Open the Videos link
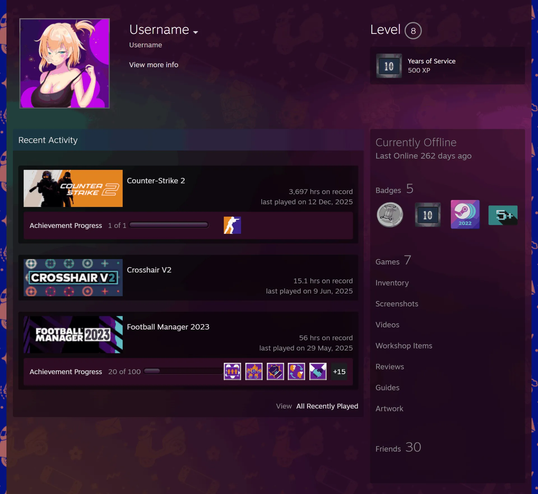Screen dimensions: 538x494 [x=387, y=325]
